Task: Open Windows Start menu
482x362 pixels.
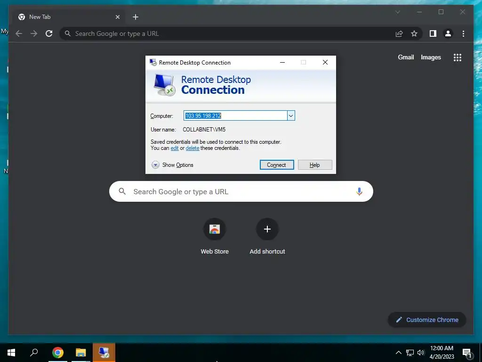Action: [x=11, y=353]
